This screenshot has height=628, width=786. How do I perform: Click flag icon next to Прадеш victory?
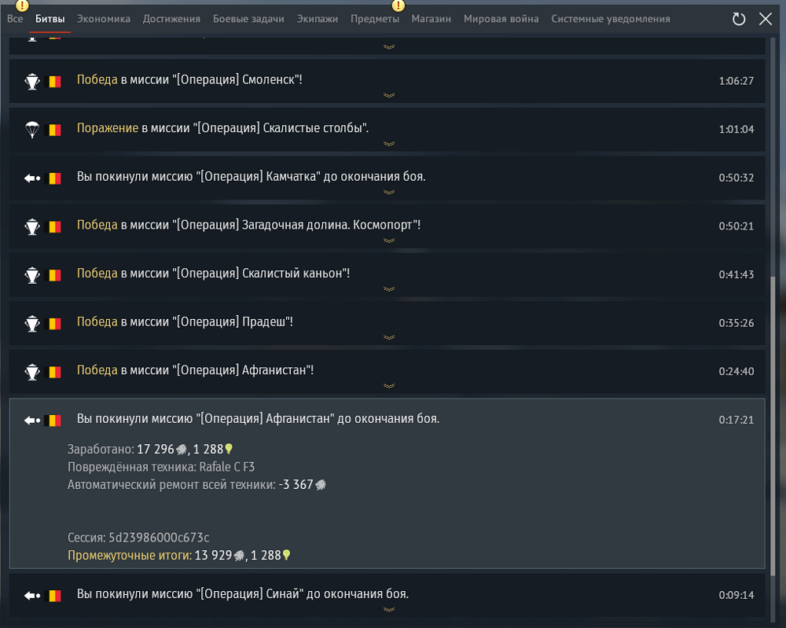click(x=54, y=323)
